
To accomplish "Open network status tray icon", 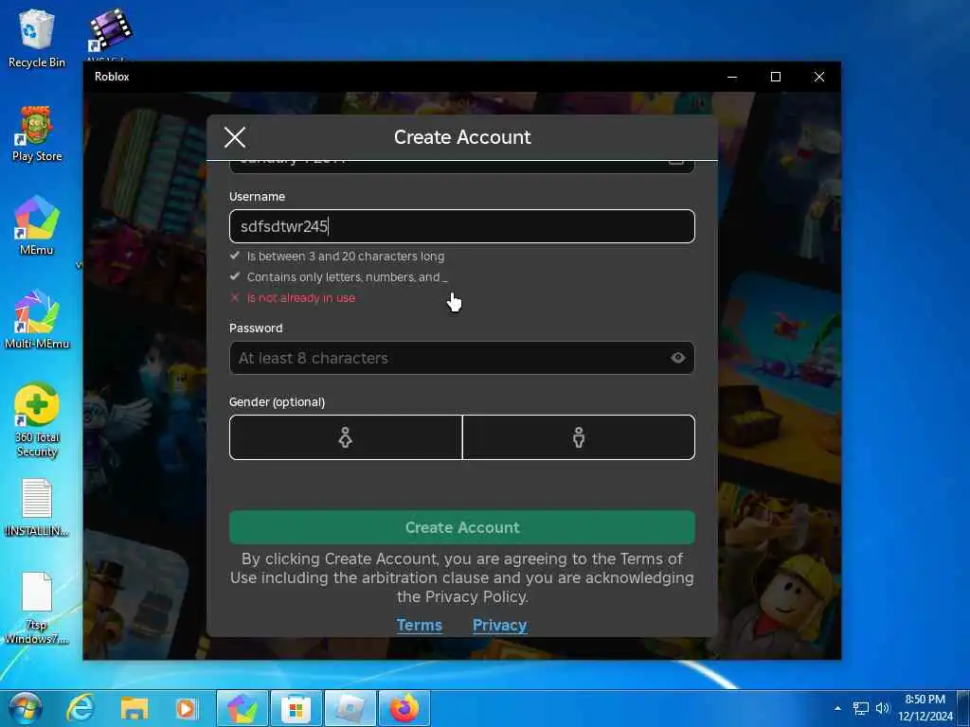I will pos(860,708).
